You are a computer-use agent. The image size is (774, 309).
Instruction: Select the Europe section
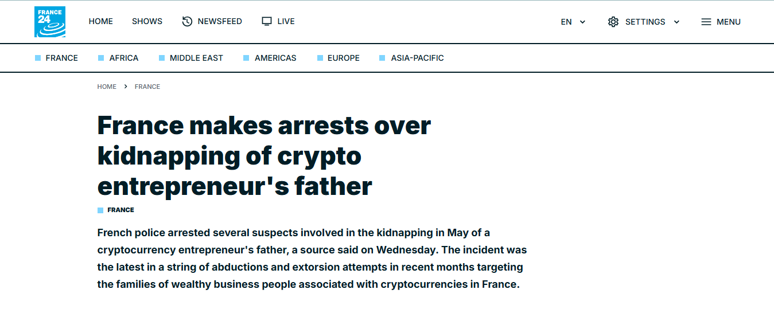pos(343,58)
